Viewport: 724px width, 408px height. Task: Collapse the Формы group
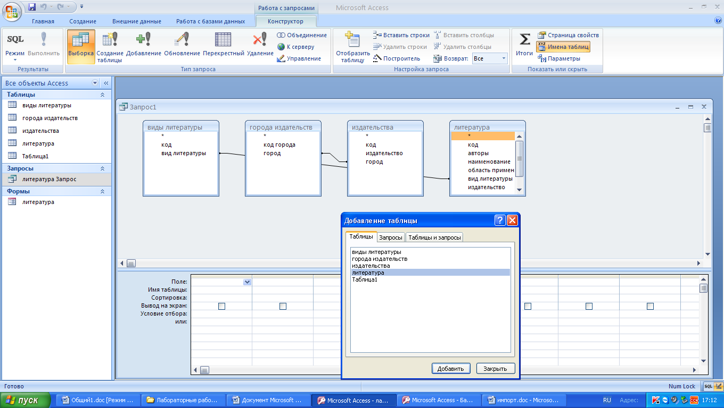(x=102, y=191)
